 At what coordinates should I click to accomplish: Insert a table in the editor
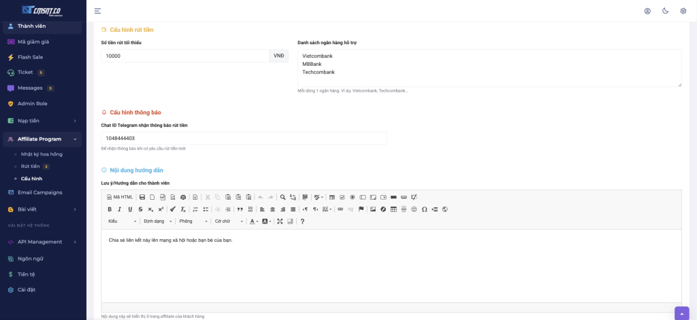[x=393, y=209]
